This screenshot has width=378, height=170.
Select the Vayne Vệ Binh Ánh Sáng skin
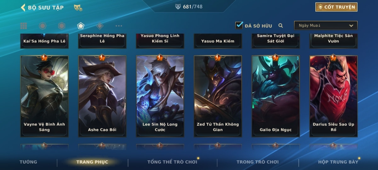[44, 96]
